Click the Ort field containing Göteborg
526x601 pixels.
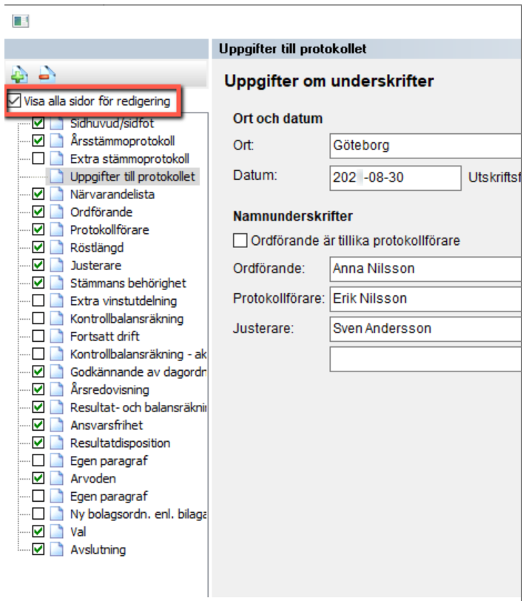[x=425, y=146]
